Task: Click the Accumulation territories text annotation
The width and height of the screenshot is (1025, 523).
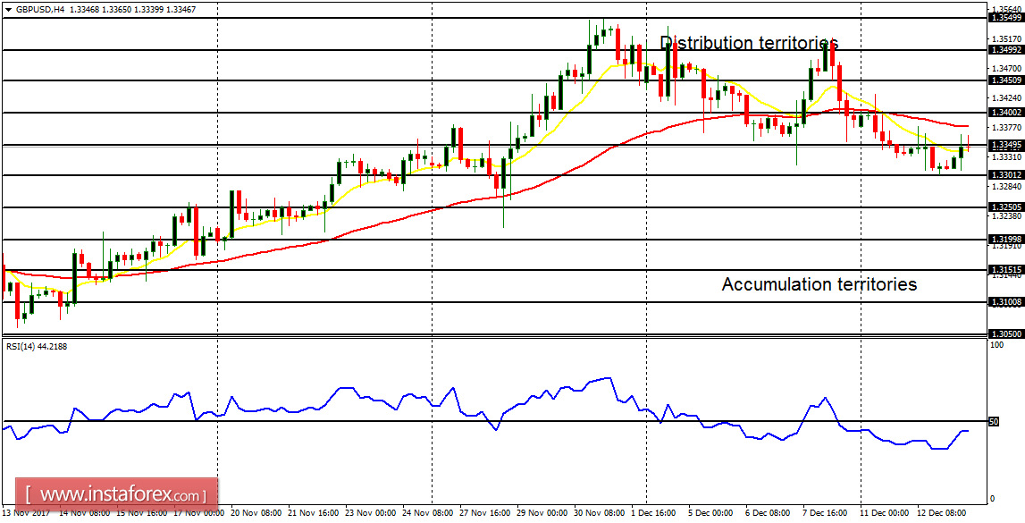Action: (819, 284)
